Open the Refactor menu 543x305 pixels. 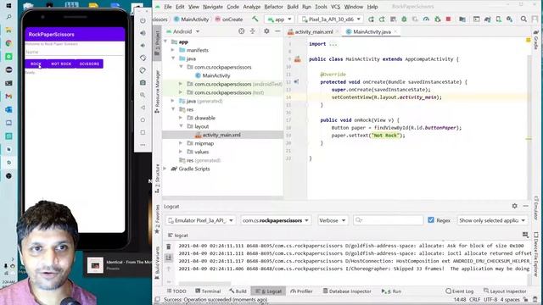pos(273,7)
